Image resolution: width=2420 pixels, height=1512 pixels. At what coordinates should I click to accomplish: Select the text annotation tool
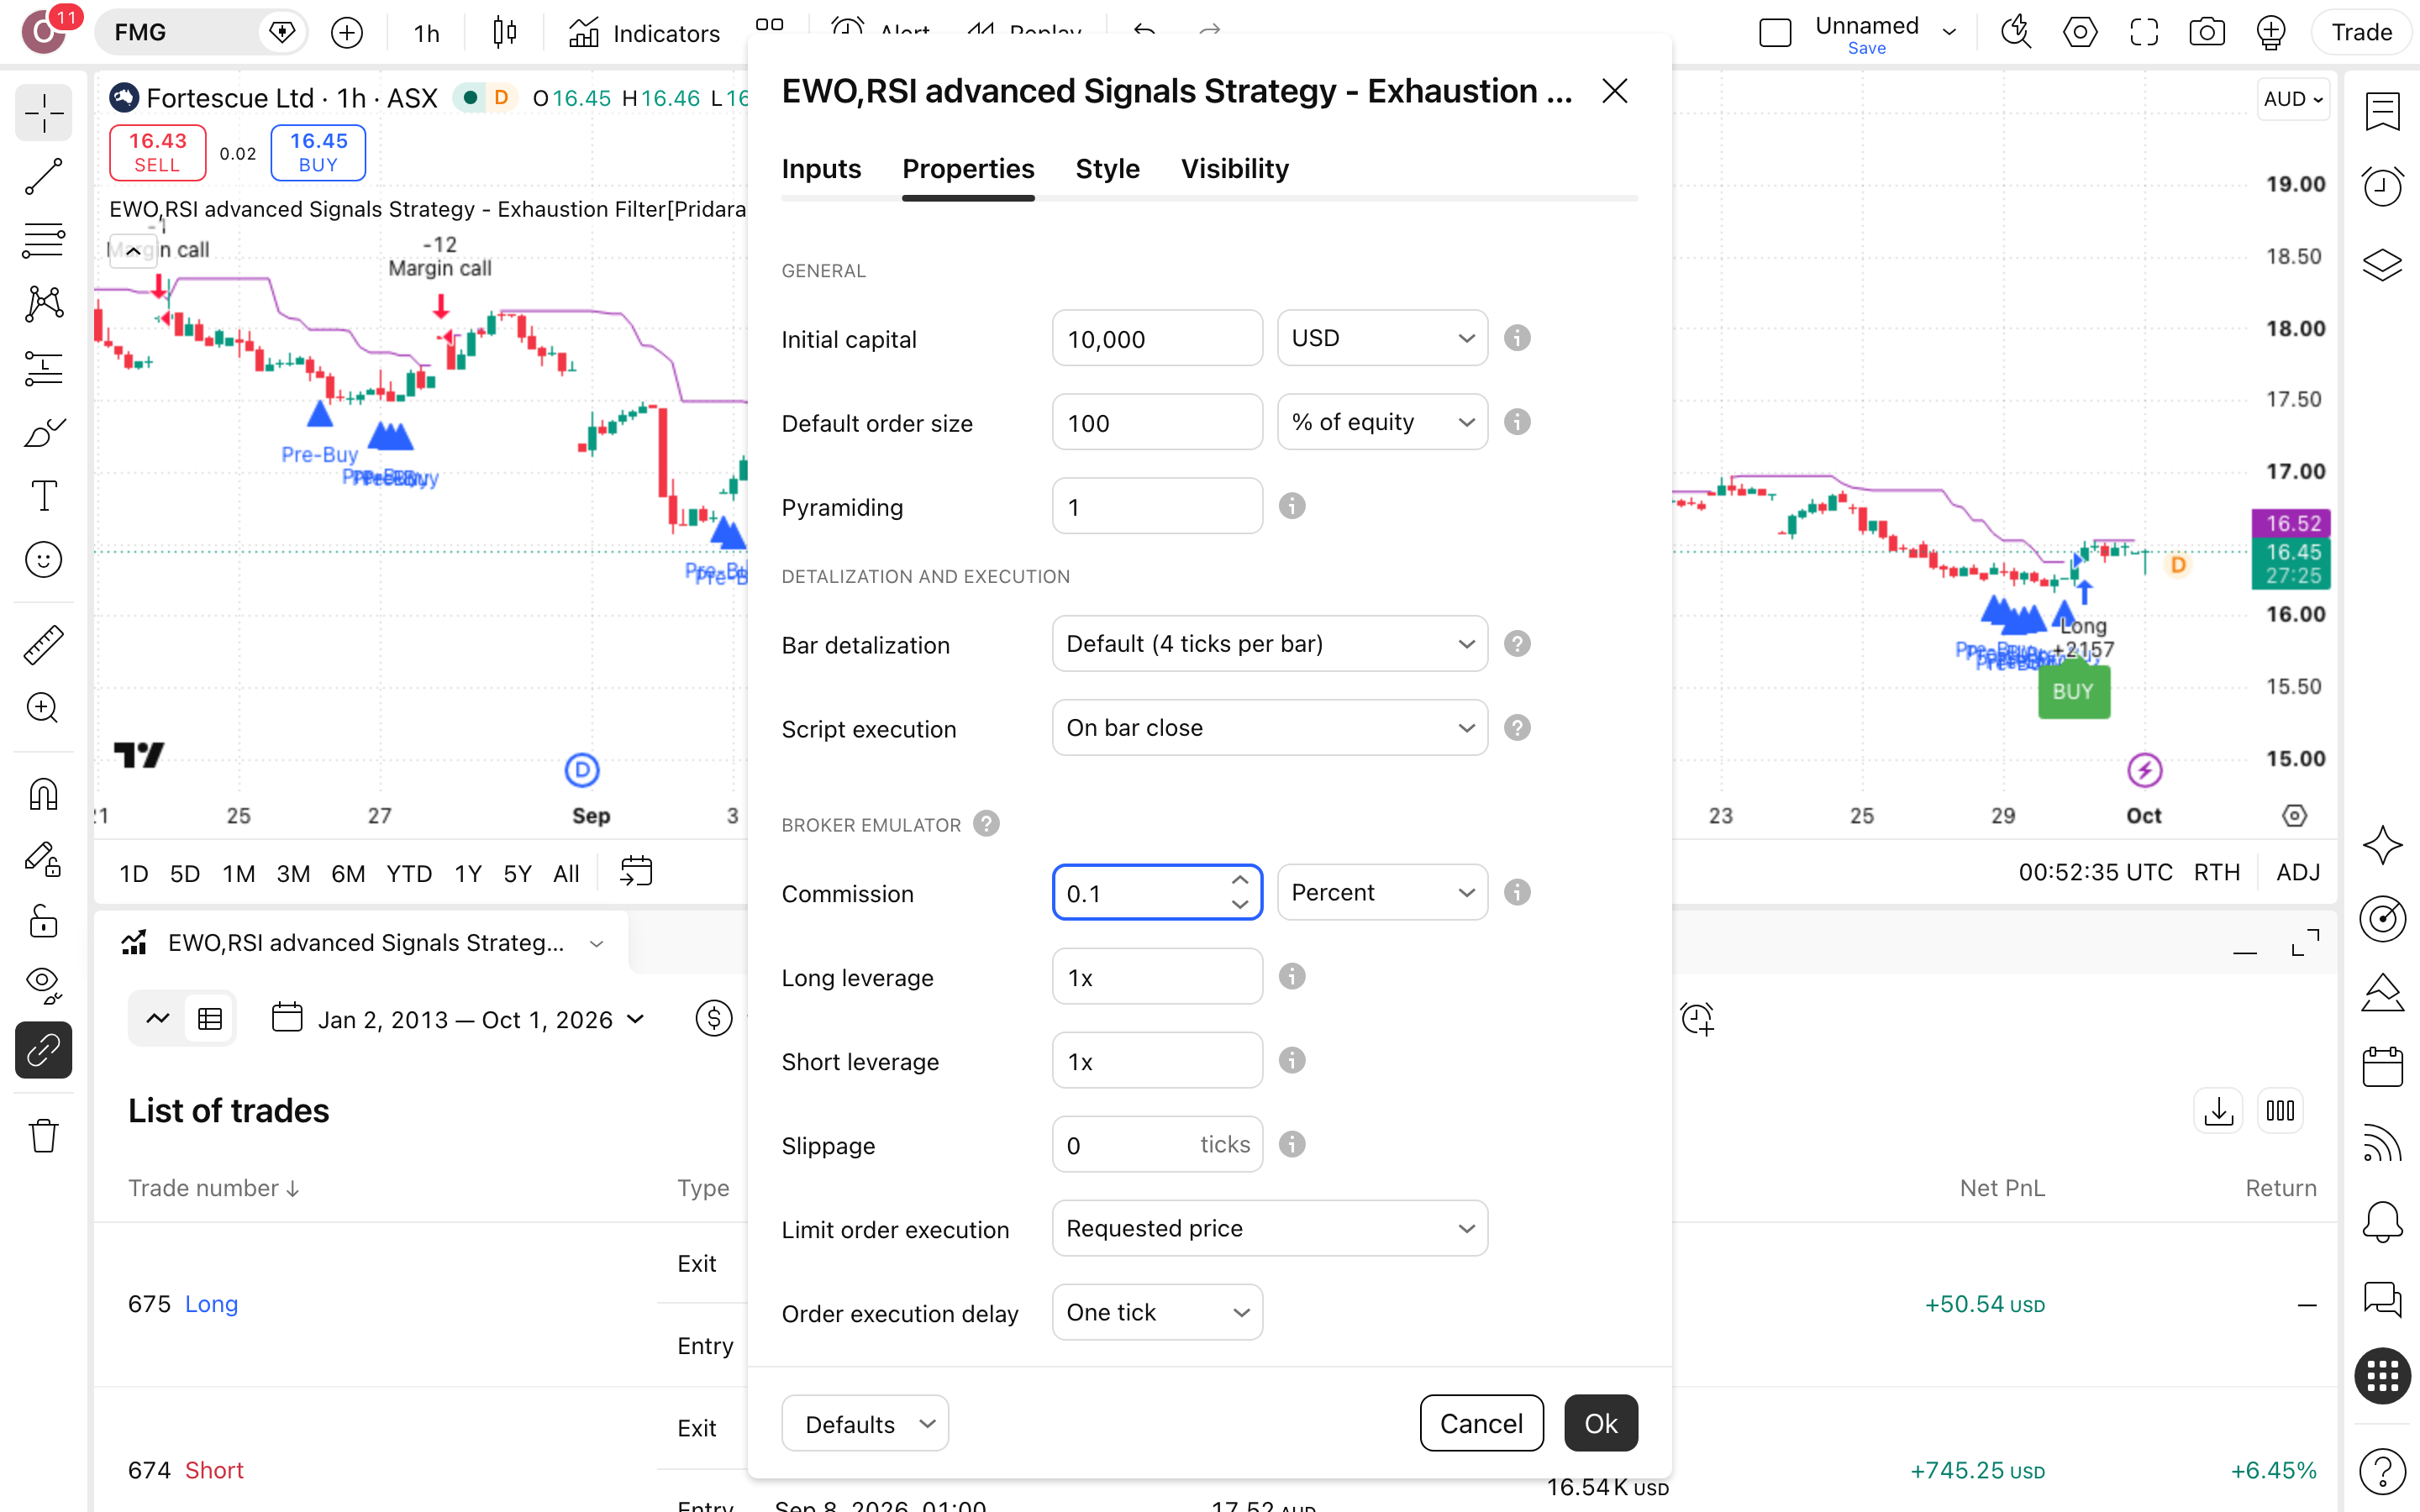[43, 496]
